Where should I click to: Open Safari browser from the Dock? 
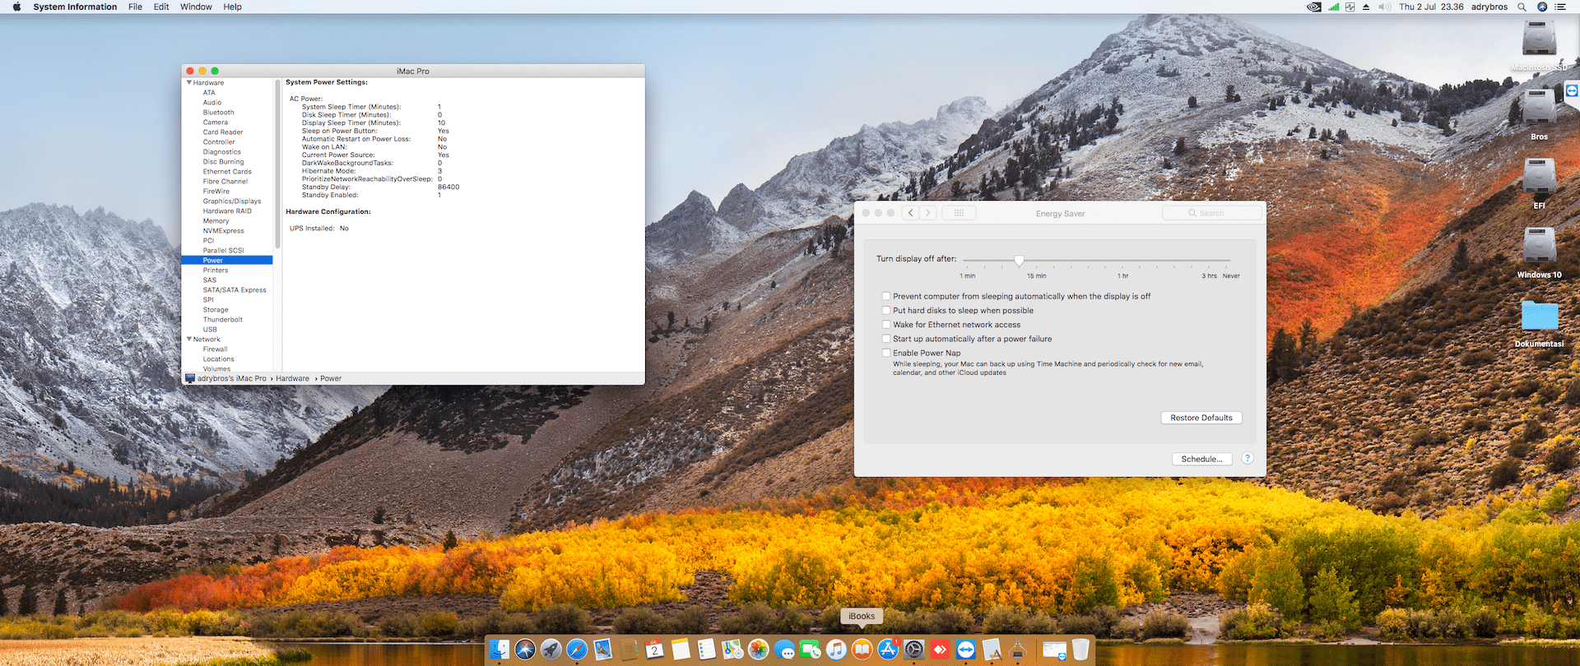tap(577, 650)
